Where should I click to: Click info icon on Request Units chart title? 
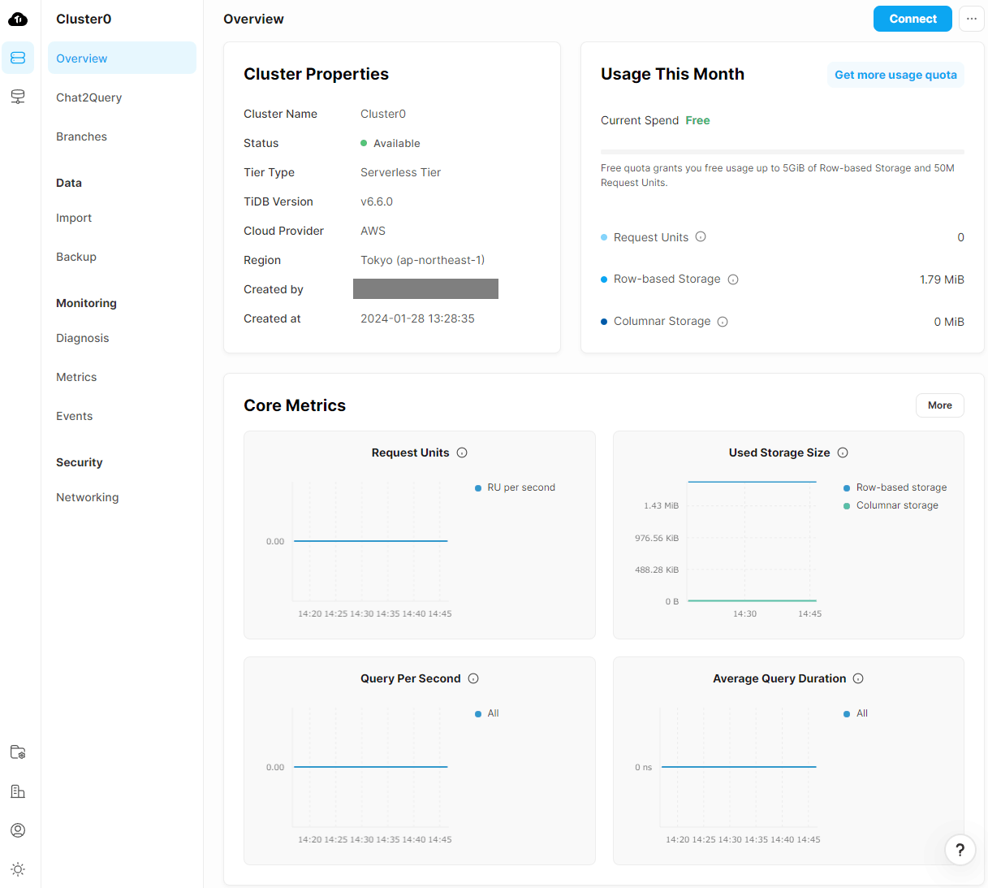462,453
